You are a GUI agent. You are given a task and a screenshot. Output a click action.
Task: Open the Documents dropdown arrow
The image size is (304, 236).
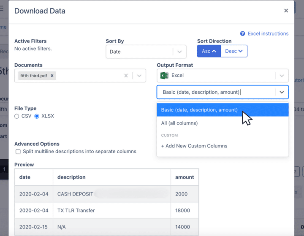click(x=139, y=76)
